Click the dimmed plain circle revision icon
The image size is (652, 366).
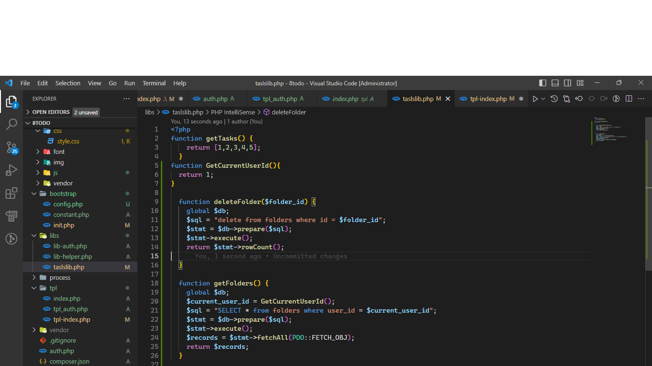pos(591,99)
